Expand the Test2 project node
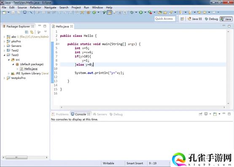Image resolution: width=234 pixels, height=167 pixels. [x=4, y=51]
